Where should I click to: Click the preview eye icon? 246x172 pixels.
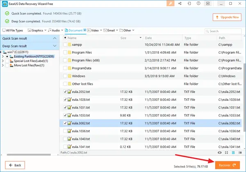coord(220,152)
